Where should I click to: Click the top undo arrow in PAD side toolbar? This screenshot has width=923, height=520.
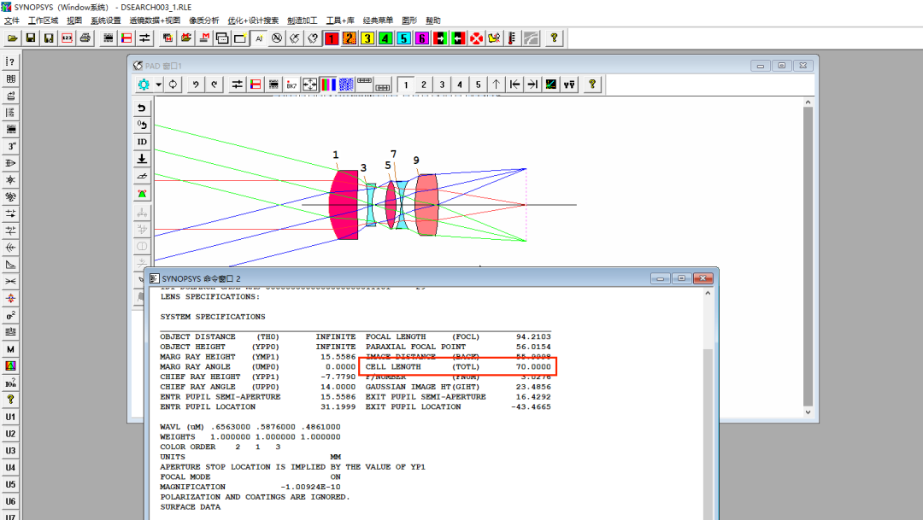(x=142, y=108)
